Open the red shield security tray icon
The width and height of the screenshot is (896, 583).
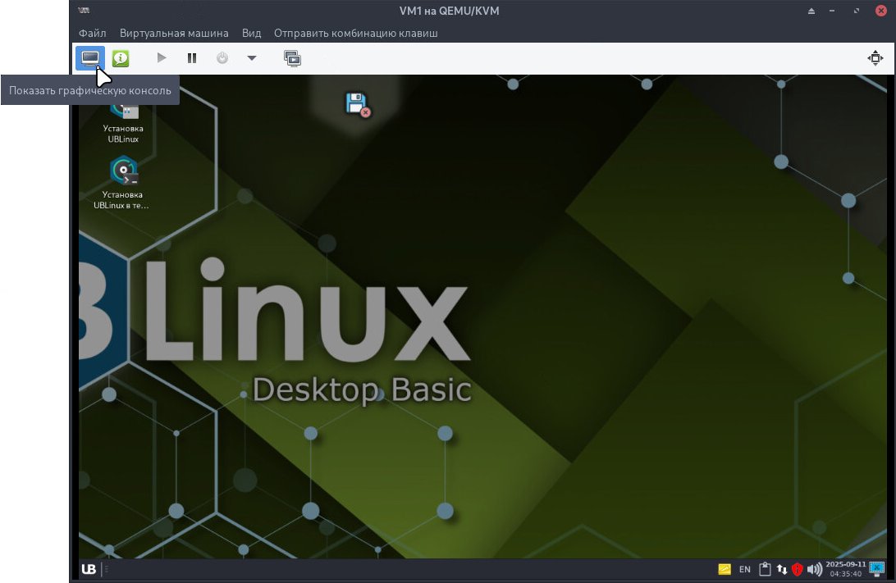click(797, 568)
